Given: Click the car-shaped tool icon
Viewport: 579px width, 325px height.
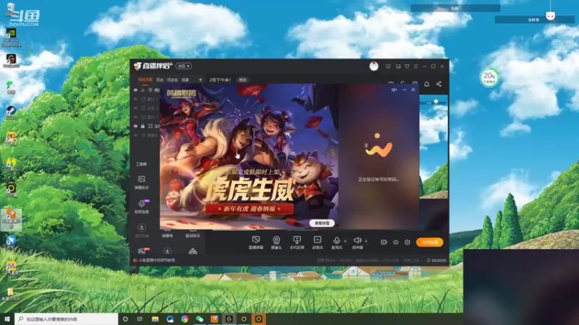Looking at the screenshot, I should pyautogui.click(x=193, y=251).
